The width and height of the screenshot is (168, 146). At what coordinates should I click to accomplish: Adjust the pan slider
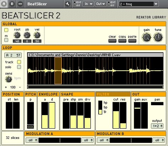pos(157,104)
